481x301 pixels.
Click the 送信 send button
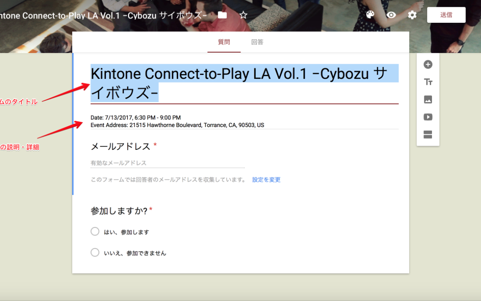pyautogui.click(x=446, y=15)
